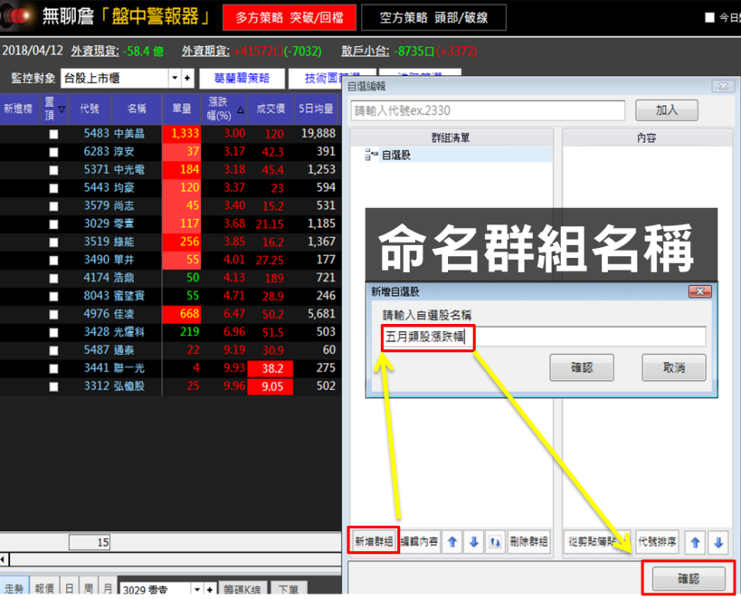Viewport: 741px width, 599px height.
Task: Check the pin box for 4976 佳凌
Action: pyautogui.click(x=54, y=314)
